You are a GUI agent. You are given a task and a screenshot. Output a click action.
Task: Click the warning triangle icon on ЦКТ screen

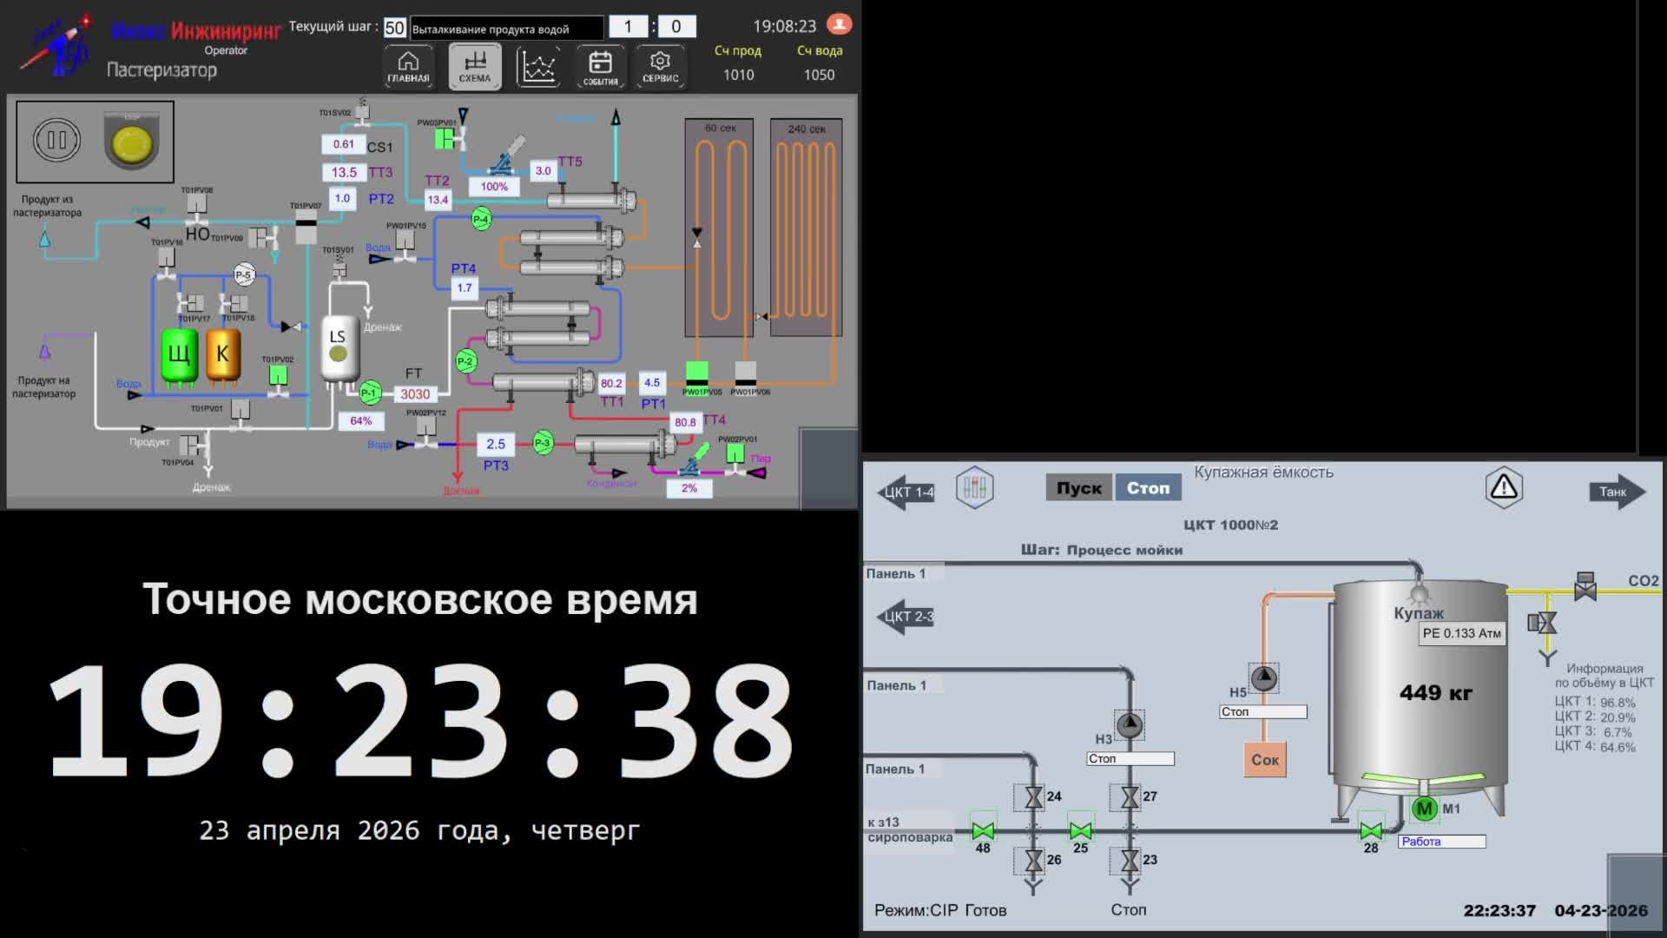(x=1505, y=488)
